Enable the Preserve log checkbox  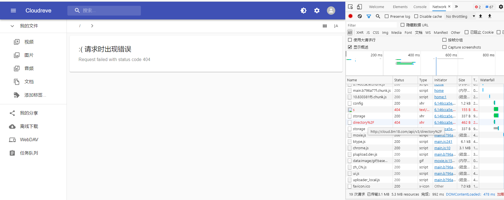point(386,16)
